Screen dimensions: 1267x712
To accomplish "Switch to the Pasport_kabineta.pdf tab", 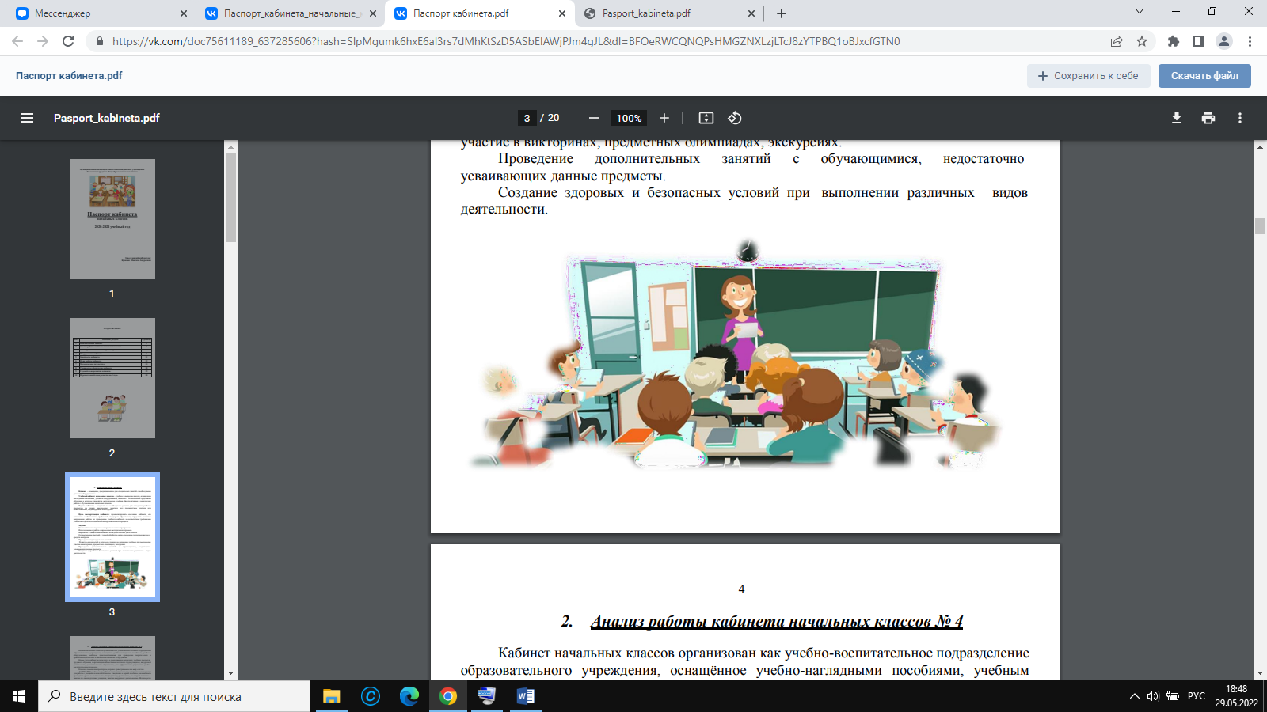I will pyautogui.click(x=668, y=13).
